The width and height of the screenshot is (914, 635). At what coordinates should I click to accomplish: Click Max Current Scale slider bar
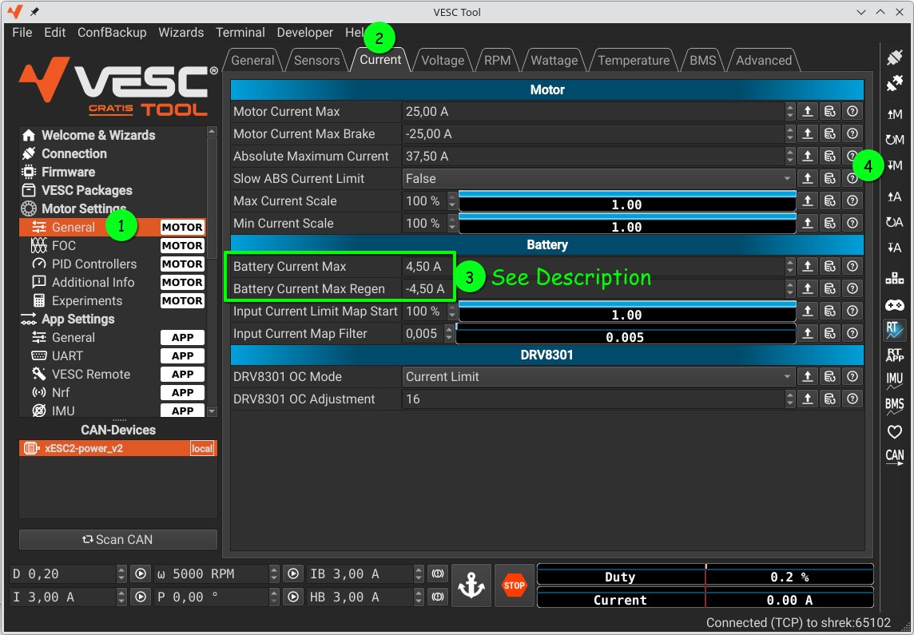[627, 201]
